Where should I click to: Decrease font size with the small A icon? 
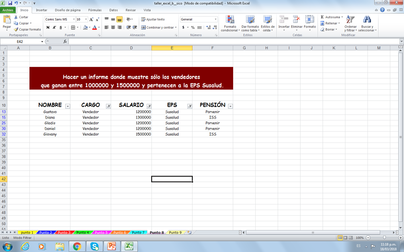click(97, 19)
